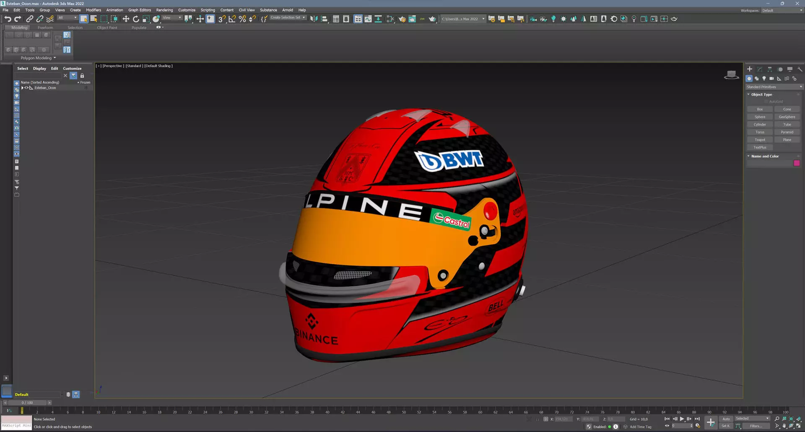Click the Set Key mode button
Image resolution: width=805 pixels, height=432 pixels.
[x=726, y=426]
